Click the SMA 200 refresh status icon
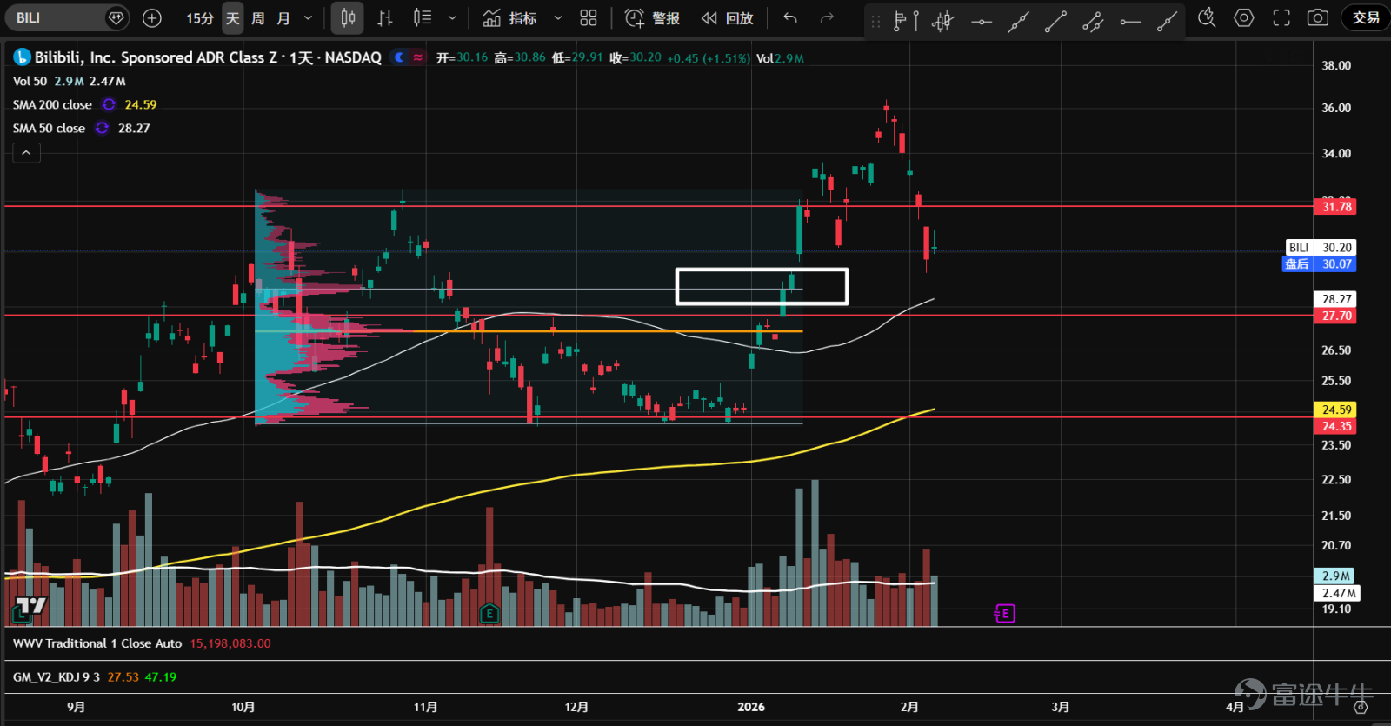This screenshot has height=726, width=1391. [x=109, y=104]
